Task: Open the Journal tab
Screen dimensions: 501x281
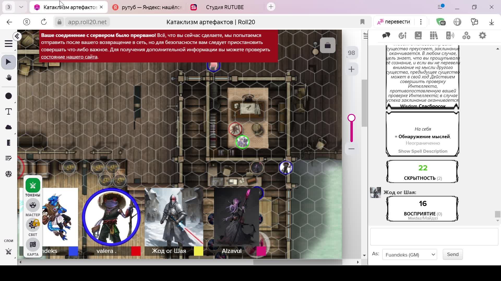Action: (x=418, y=36)
